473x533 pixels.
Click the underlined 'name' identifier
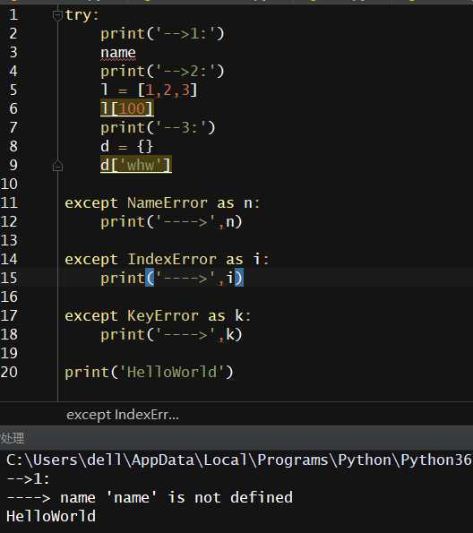(x=118, y=53)
